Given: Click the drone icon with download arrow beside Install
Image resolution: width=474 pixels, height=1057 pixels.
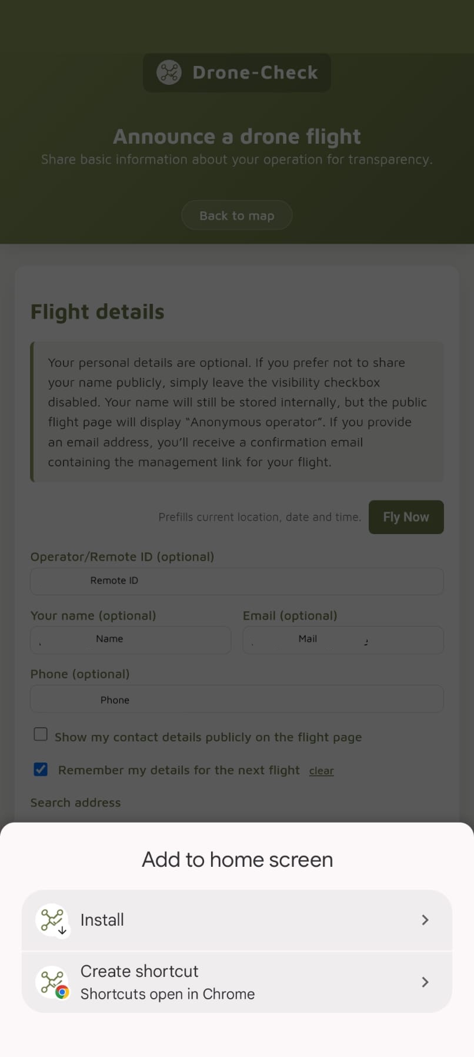Looking at the screenshot, I should [52, 919].
